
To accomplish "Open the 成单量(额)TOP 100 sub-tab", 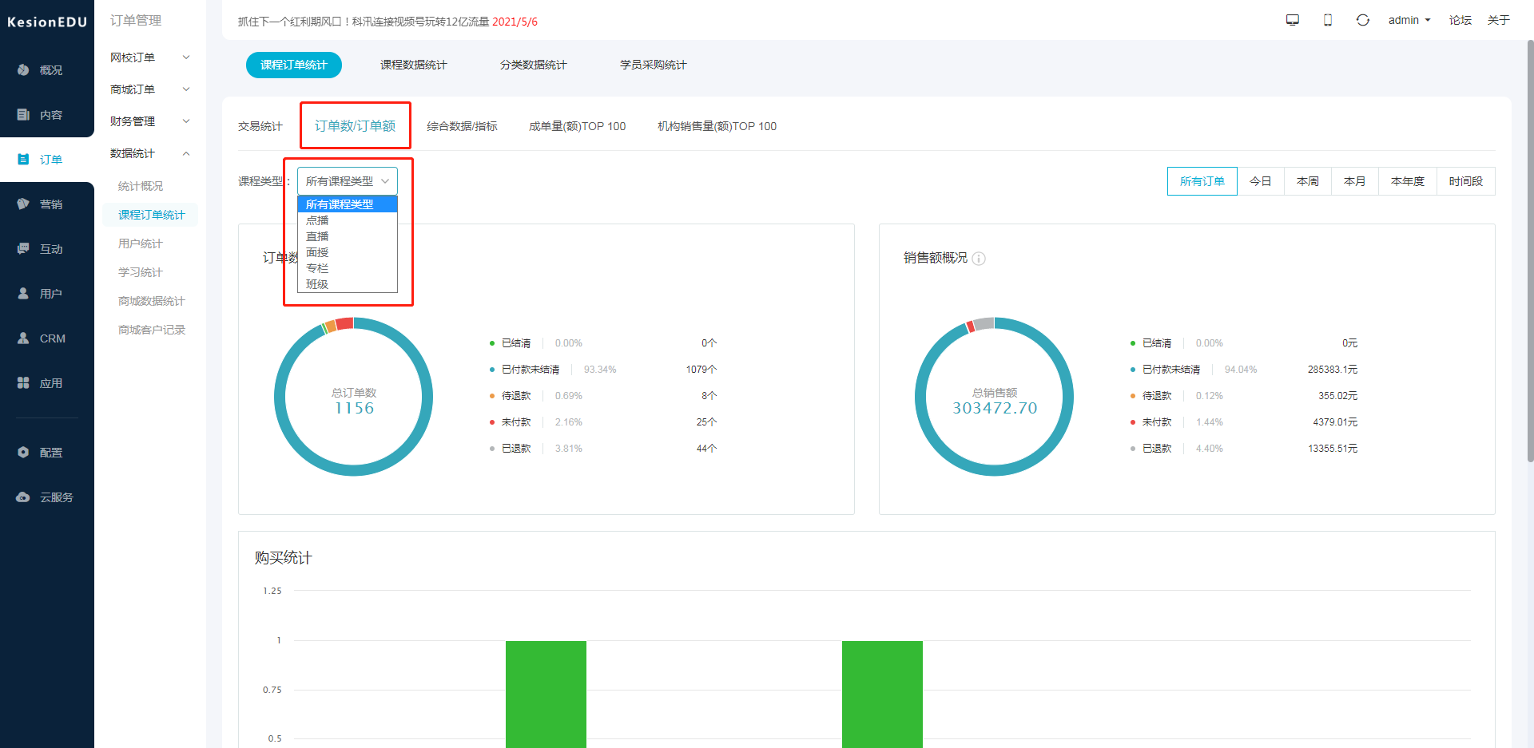I will (578, 126).
